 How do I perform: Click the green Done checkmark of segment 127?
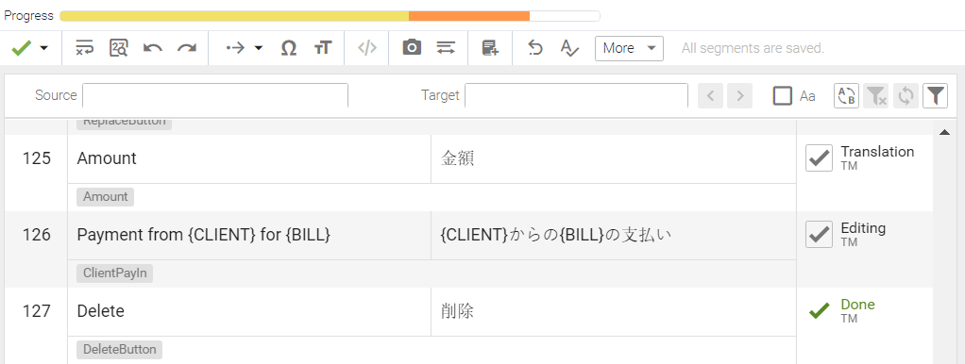point(820,311)
